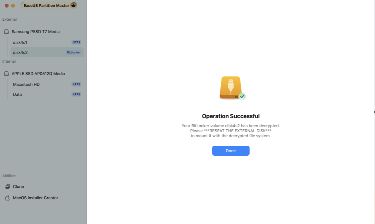
Task: Select the disk4s2 BitLocker partition
Action: pos(47,52)
